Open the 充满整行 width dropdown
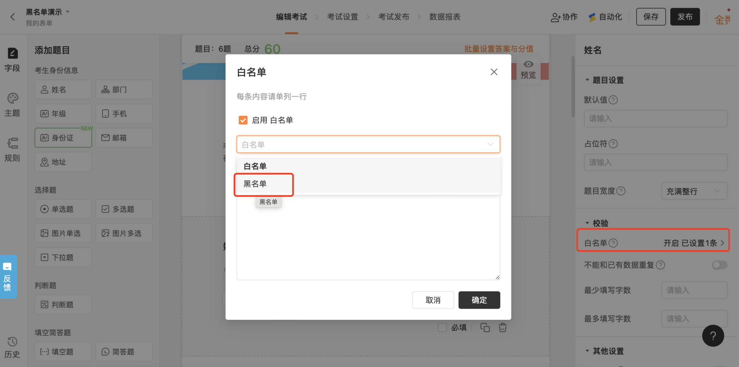The width and height of the screenshot is (739, 367). point(694,191)
